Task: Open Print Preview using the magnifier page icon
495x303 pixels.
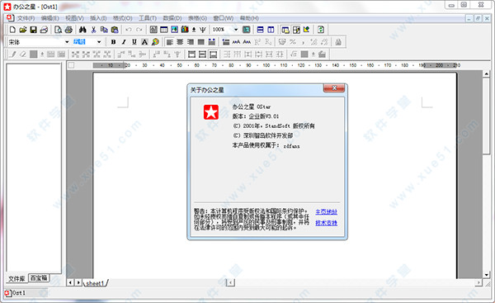Action: point(58,30)
